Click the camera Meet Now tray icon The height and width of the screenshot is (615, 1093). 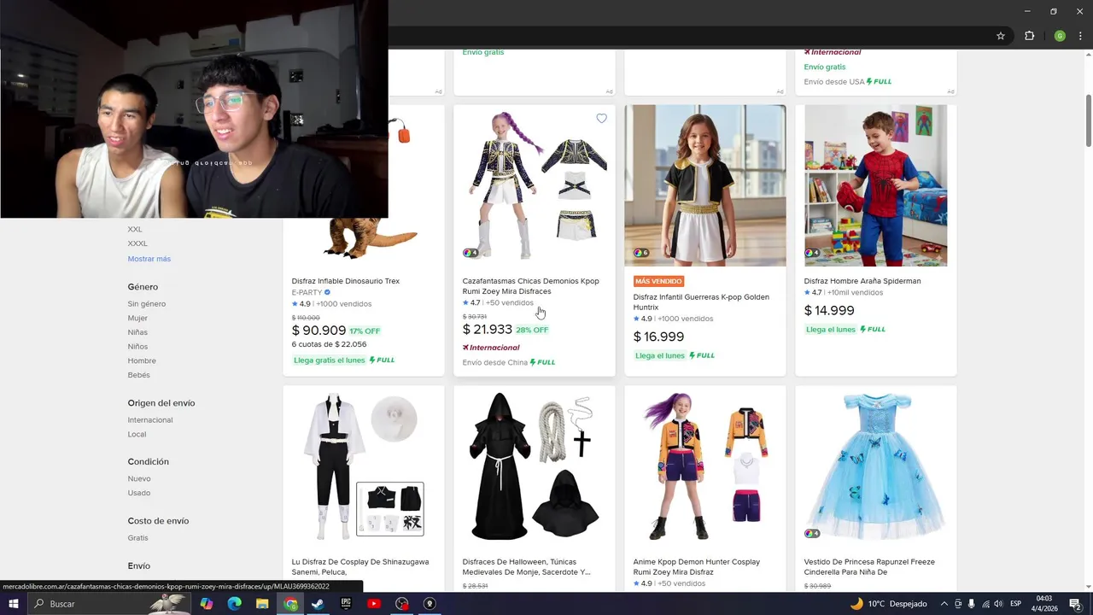958,604
